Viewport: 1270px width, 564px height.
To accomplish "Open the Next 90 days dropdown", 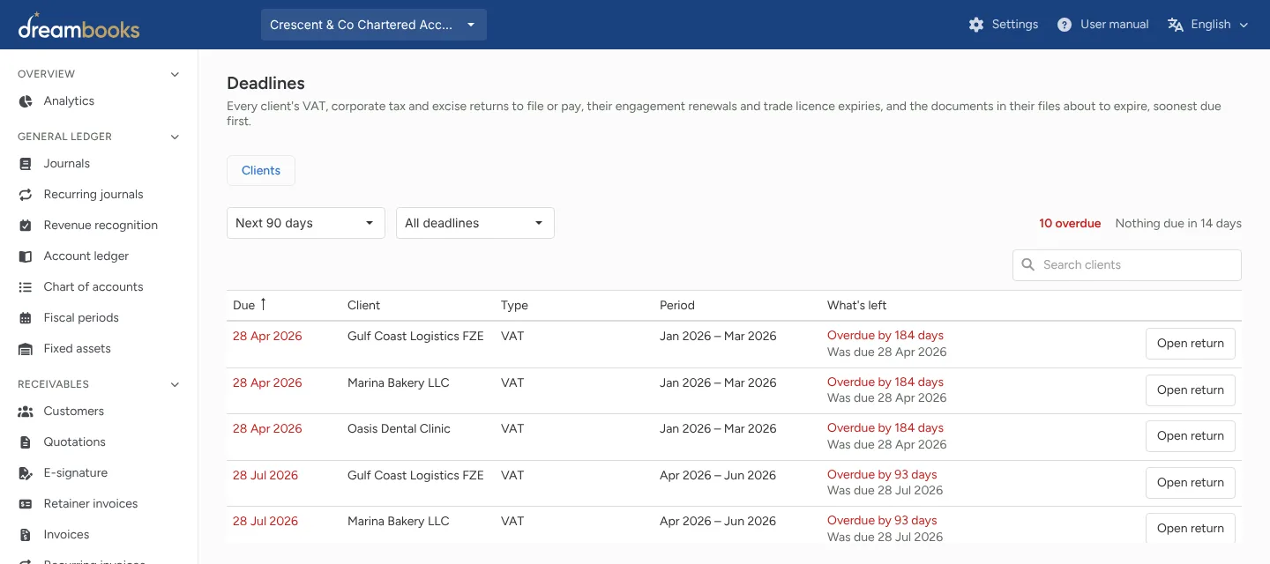I will click(x=306, y=223).
